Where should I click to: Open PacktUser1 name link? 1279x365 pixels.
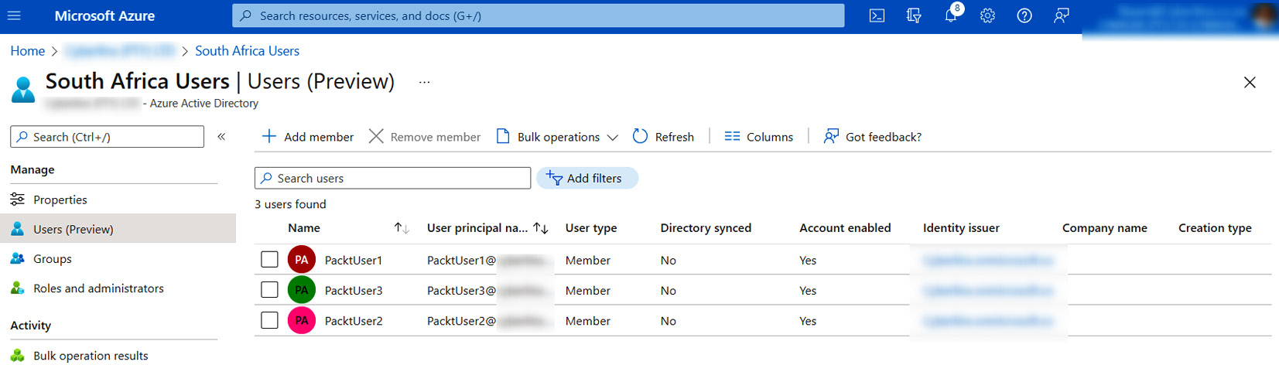(x=354, y=260)
